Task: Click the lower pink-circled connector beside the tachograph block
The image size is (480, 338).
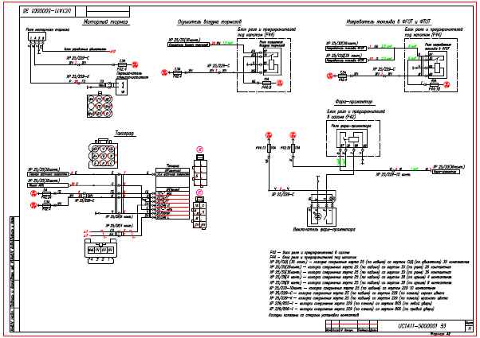Action: pyautogui.click(x=199, y=212)
